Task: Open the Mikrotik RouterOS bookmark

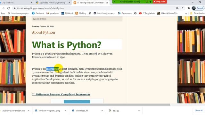Action: pyautogui.click(x=168, y=13)
